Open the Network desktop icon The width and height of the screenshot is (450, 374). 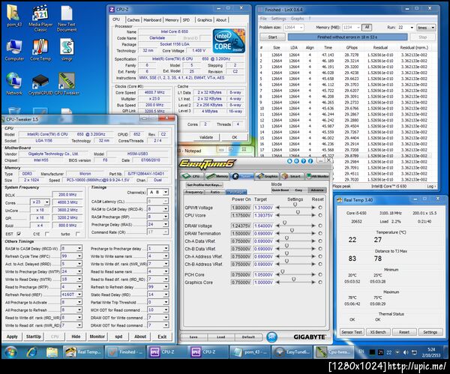[x=14, y=84]
